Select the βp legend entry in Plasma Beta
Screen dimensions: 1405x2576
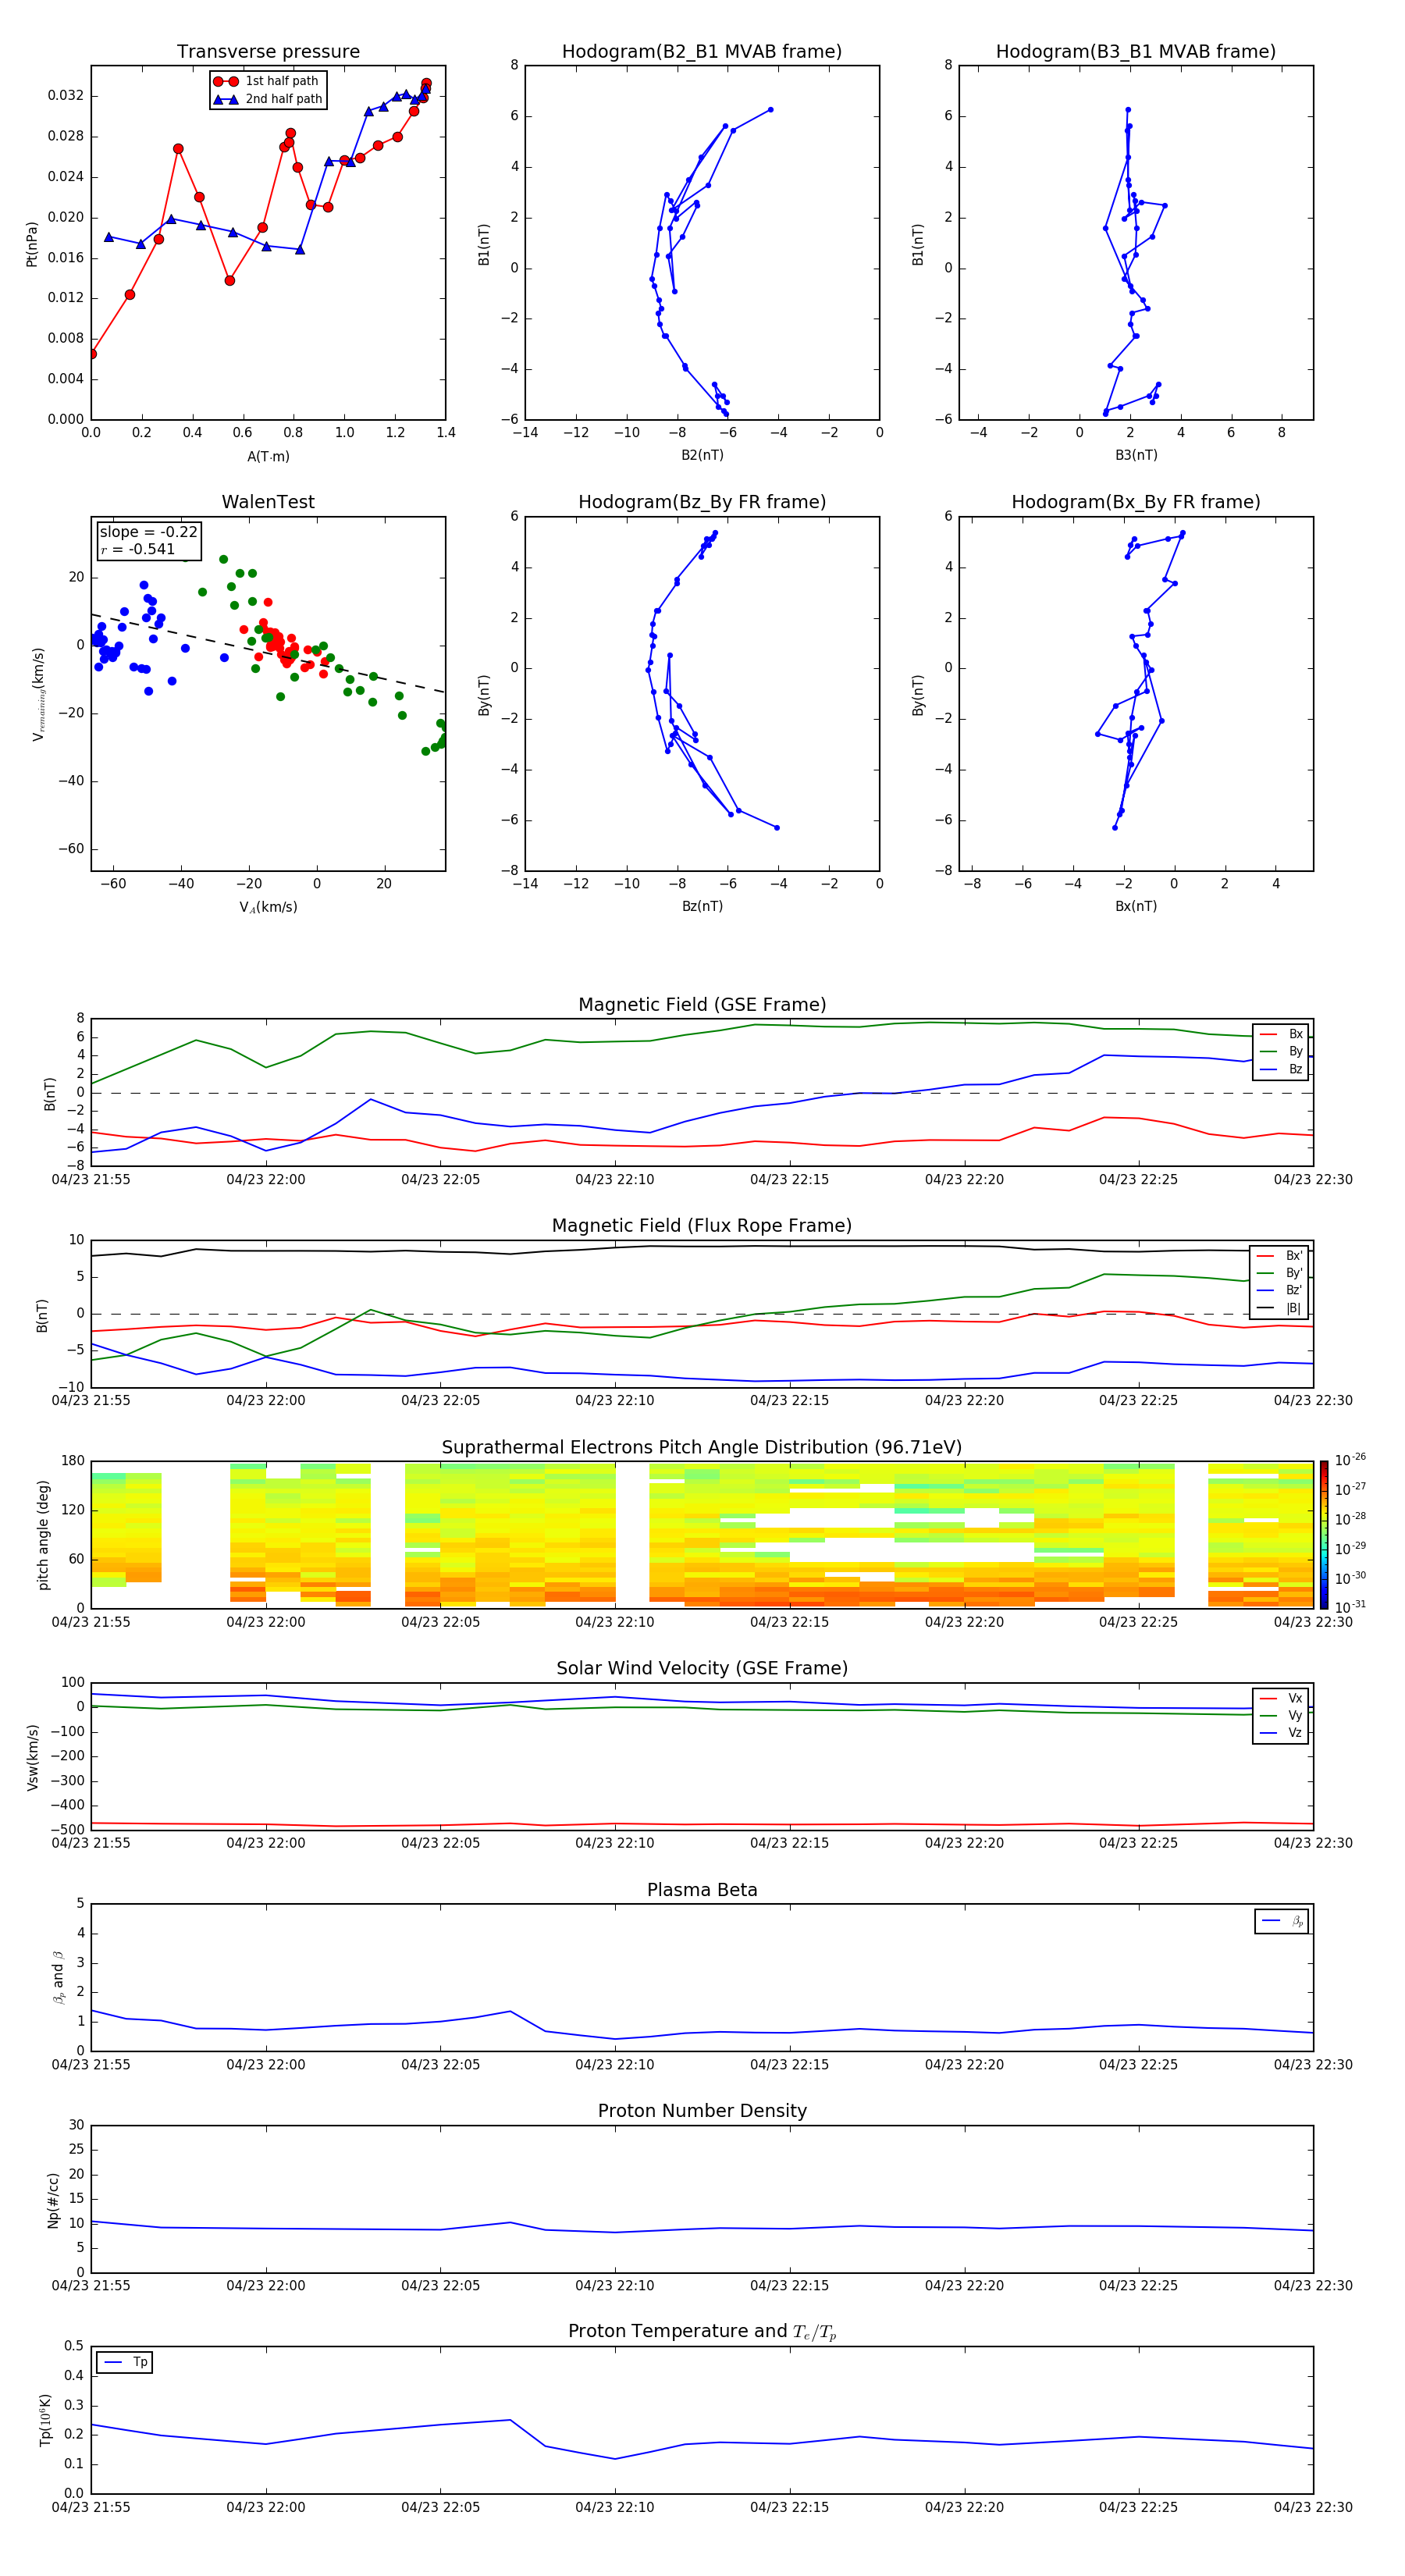click(x=1282, y=1921)
